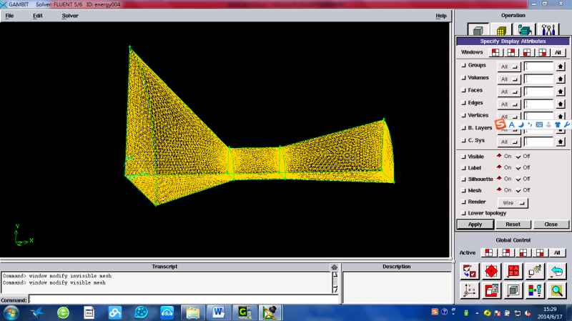572x321 pixels.
Task: Click into the Command input field
Action: click(x=180, y=299)
